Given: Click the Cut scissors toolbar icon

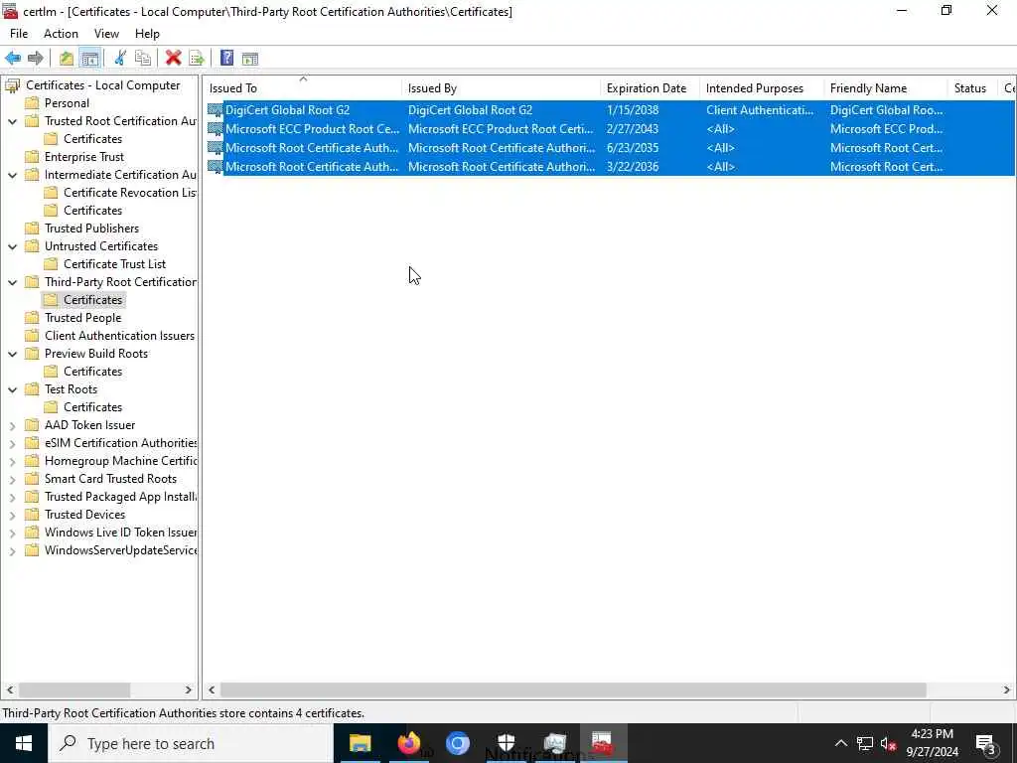Looking at the screenshot, I should coord(120,59).
